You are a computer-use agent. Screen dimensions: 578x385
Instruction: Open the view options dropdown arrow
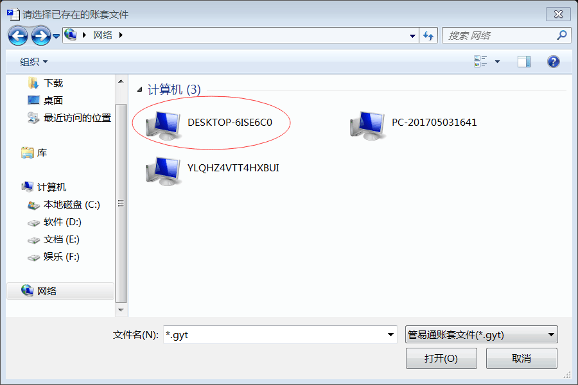(497, 62)
